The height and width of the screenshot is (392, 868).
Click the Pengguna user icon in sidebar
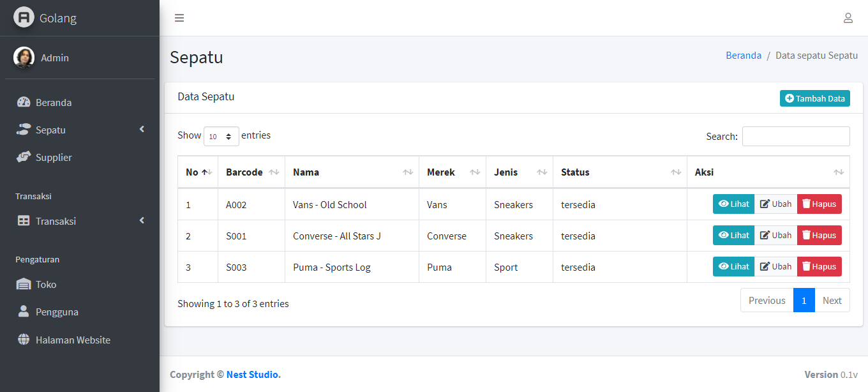pos(24,312)
